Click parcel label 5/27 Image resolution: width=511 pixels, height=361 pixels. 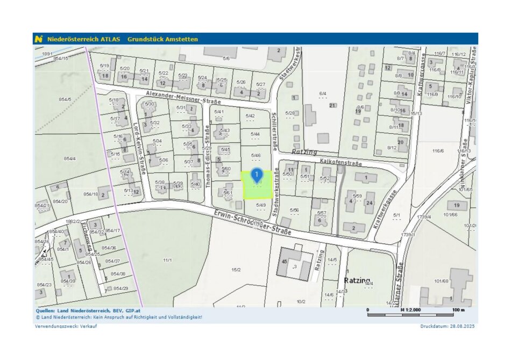(260, 84)
